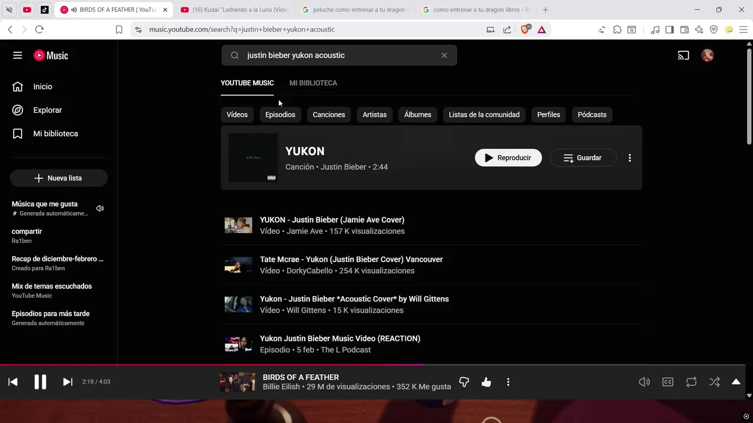Click the YouTube Music logo
Screen dimensions: 753x423
51,55
